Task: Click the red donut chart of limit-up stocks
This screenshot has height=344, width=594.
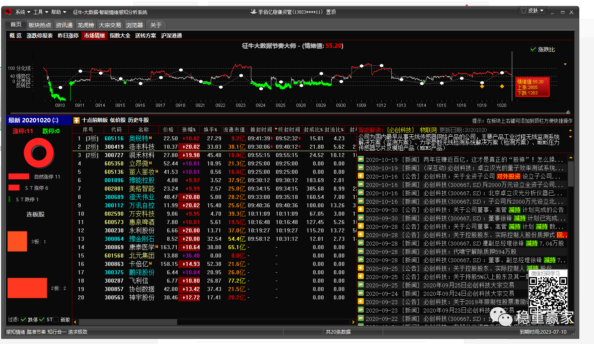Action: pyautogui.click(x=39, y=153)
